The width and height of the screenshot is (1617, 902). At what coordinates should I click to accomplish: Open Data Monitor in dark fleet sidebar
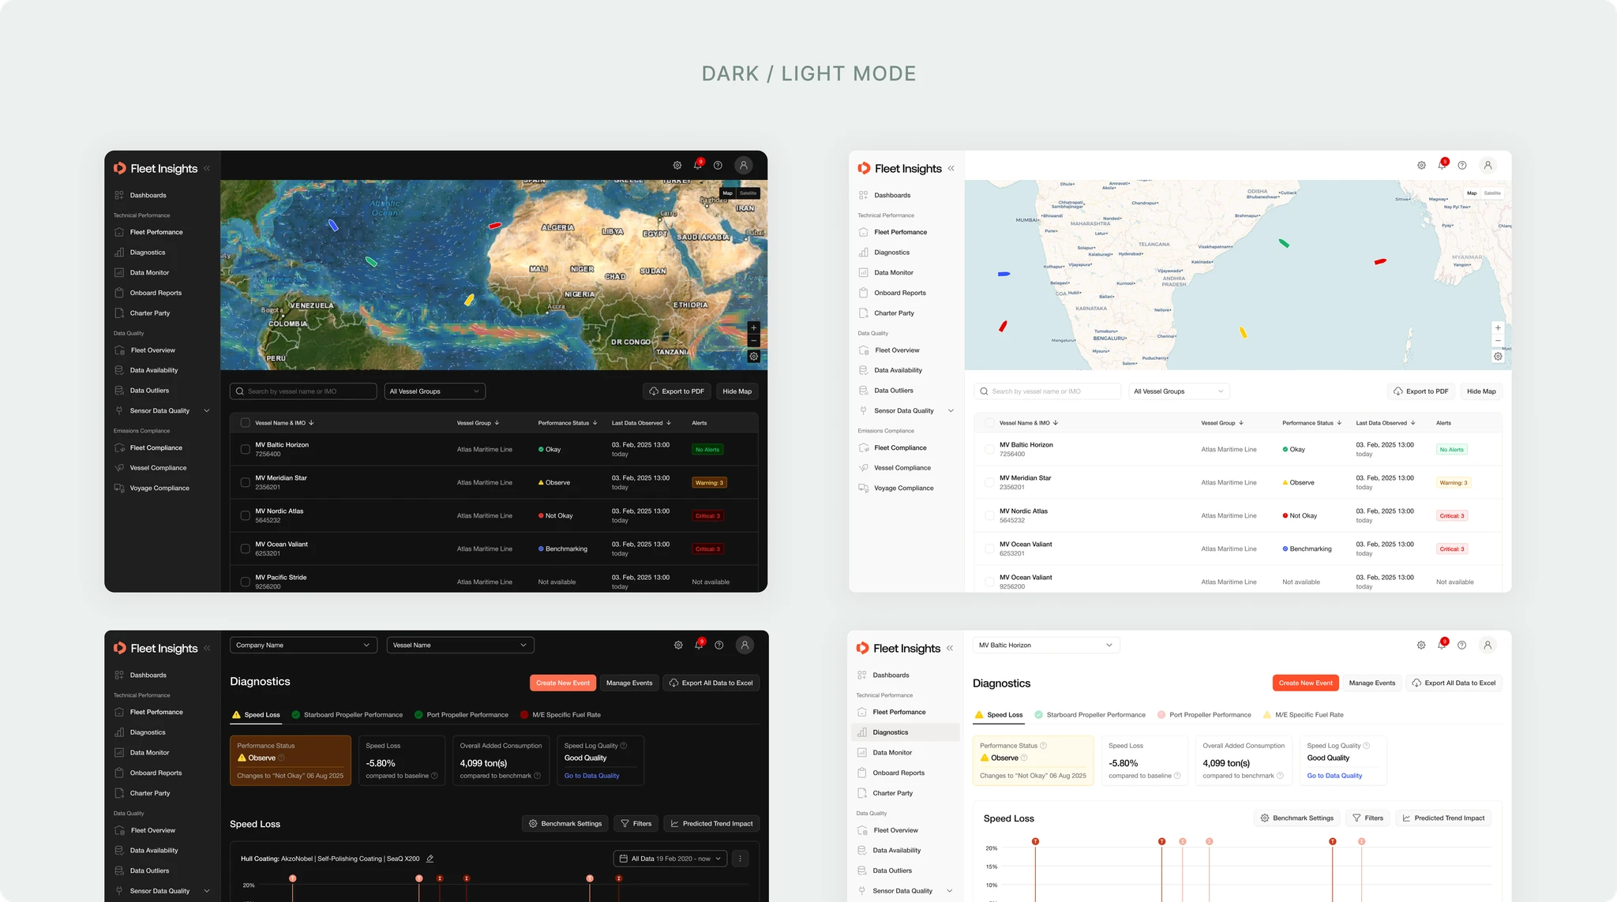[x=149, y=272]
